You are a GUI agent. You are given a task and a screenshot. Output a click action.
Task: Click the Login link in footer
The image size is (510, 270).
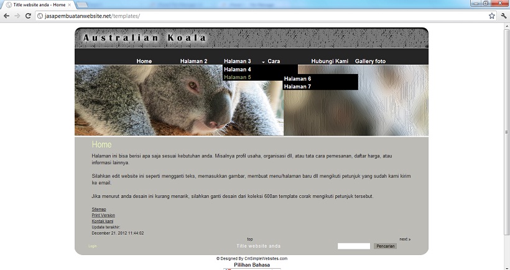pos(93,246)
